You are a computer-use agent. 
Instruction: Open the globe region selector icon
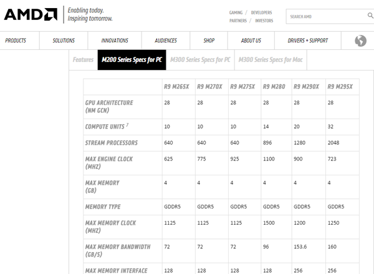(x=360, y=41)
